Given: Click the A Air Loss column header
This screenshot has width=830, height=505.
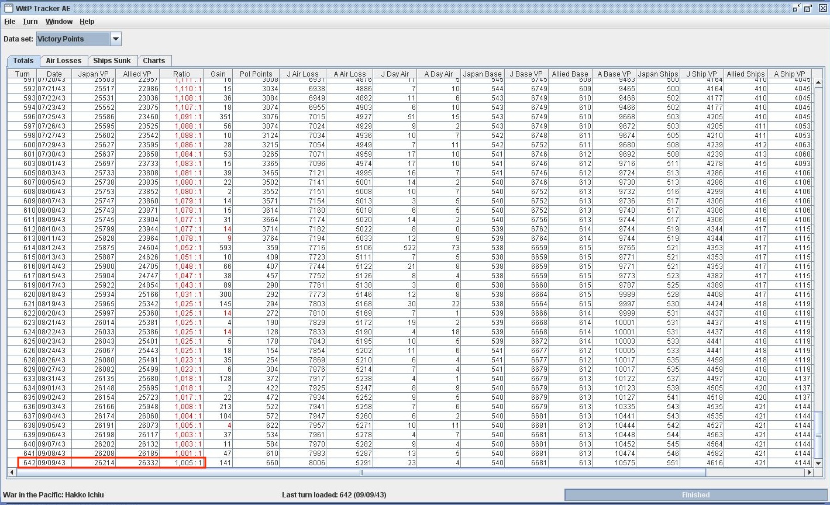Looking at the screenshot, I should pyautogui.click(x=350, y=74).
